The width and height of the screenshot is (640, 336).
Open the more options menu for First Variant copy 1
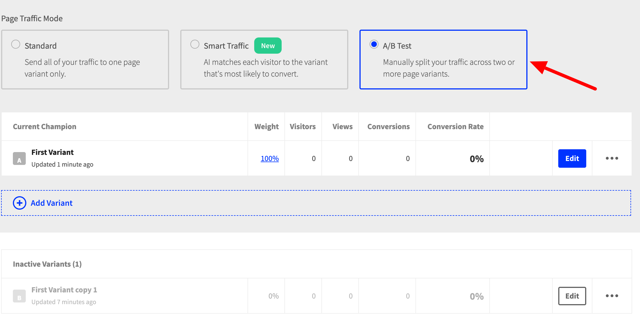coord(612,296)
